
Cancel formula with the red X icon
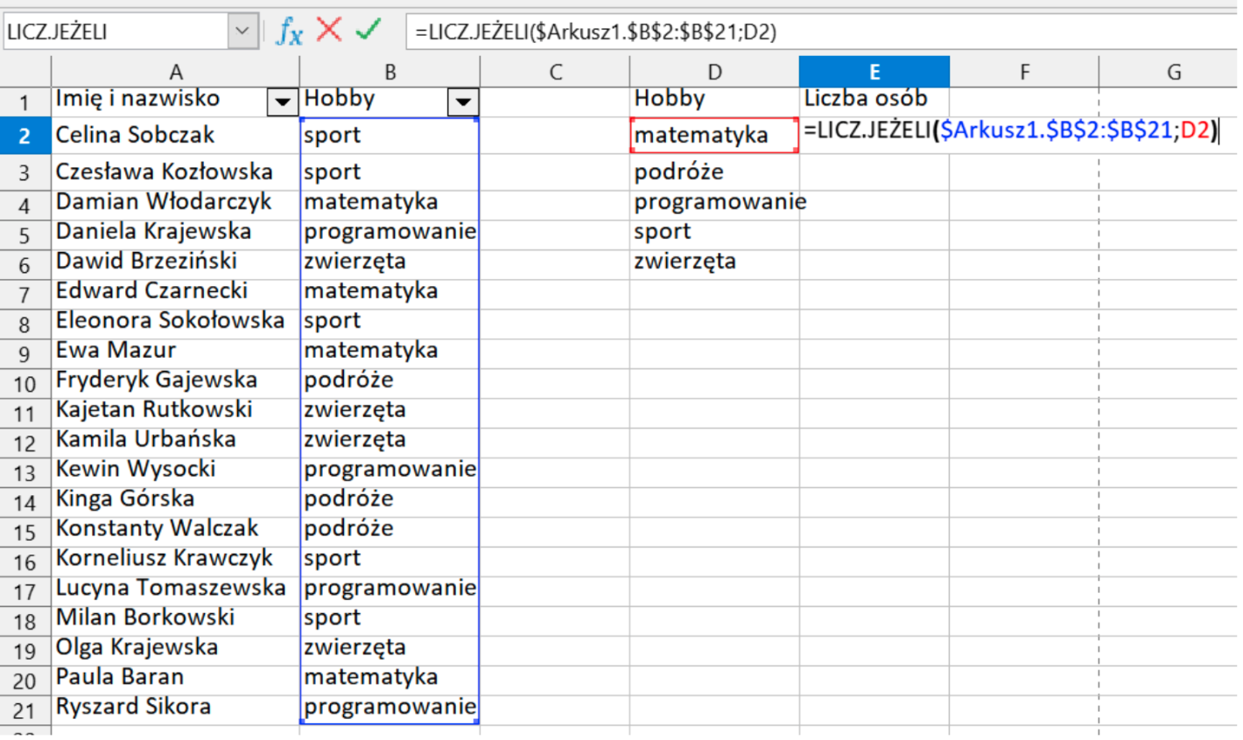tap(329, 31)
